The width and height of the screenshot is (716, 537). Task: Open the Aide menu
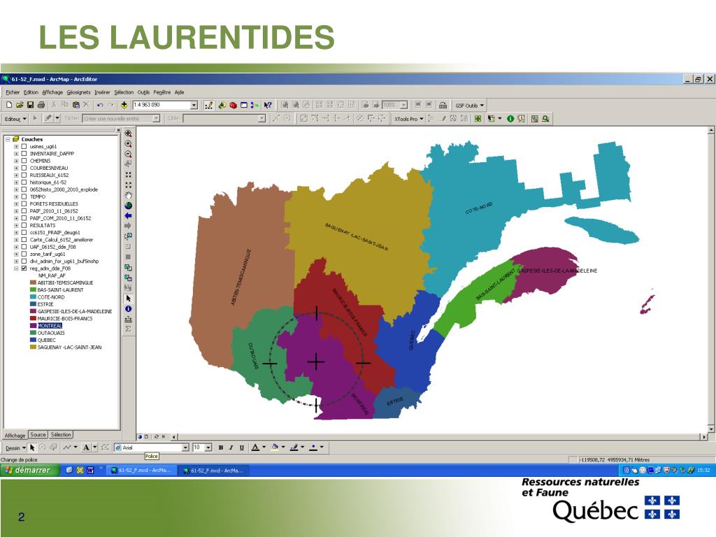click(180, 92)
